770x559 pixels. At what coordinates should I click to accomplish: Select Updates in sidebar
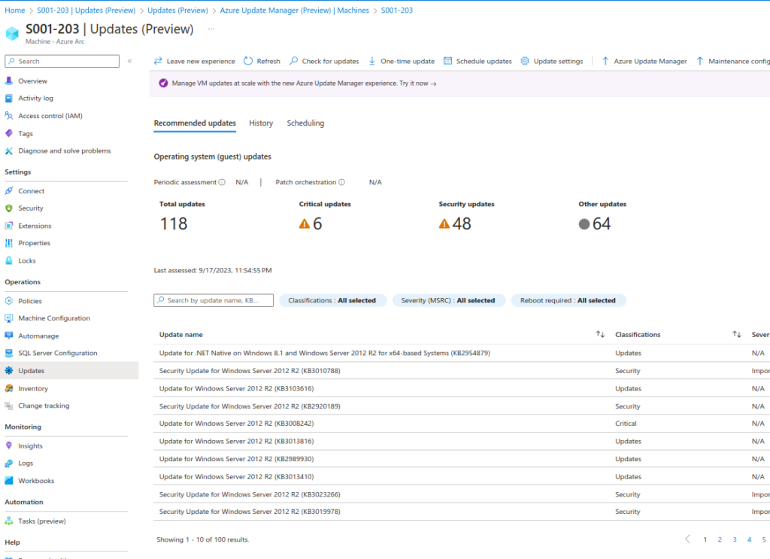point(31,371)
